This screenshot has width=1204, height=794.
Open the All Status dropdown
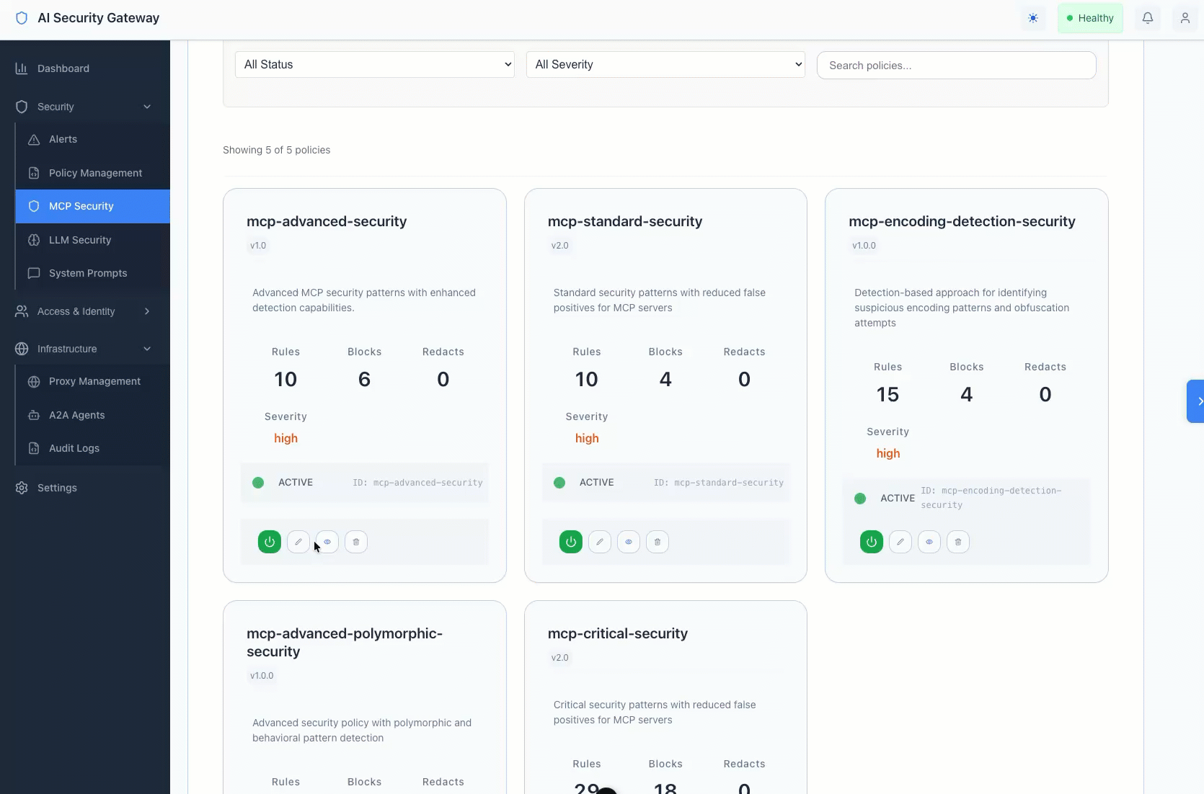pos(375,64)
